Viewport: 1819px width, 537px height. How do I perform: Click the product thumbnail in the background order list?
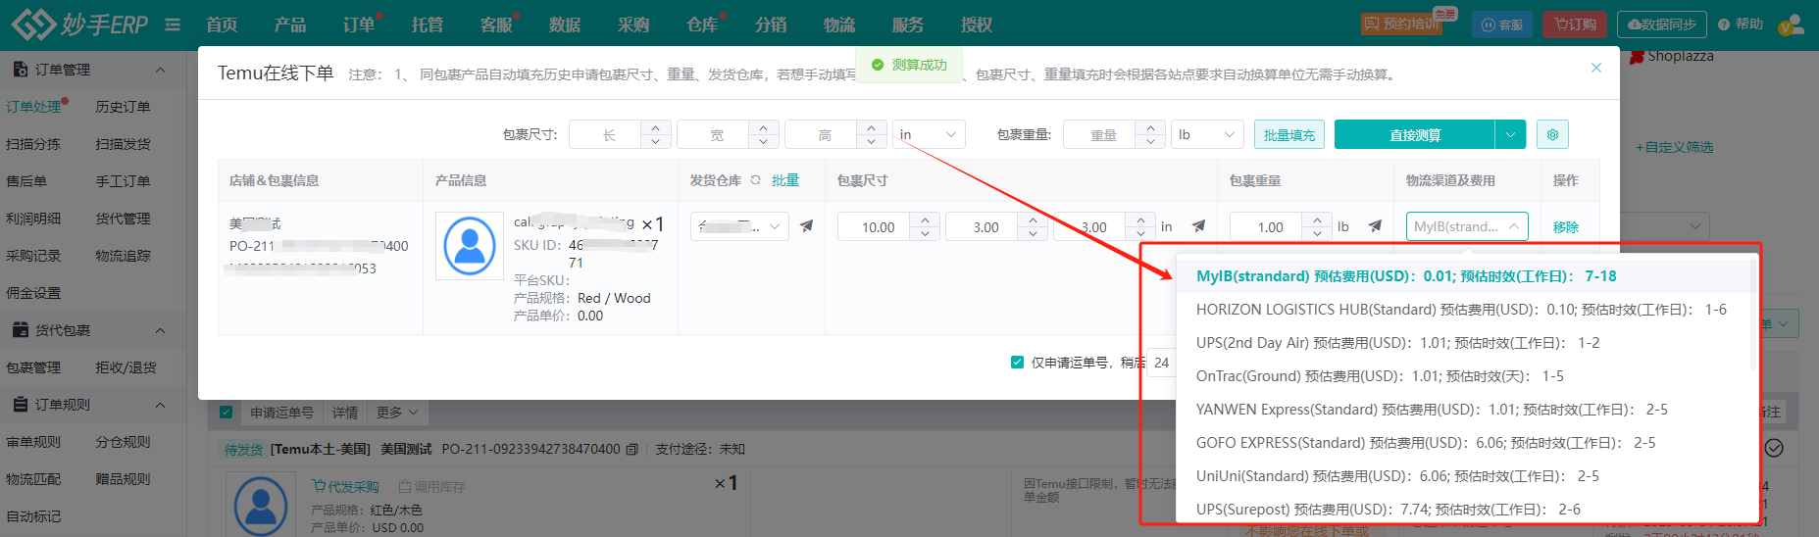[262, 506]
